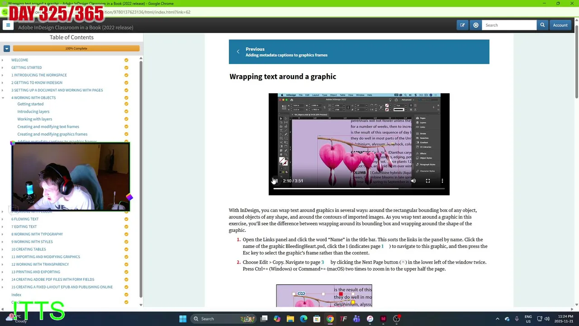This screenshot has width=579, height=326.
Task: Open GETTING STARTED chapter link
Action: click(26, 67)
